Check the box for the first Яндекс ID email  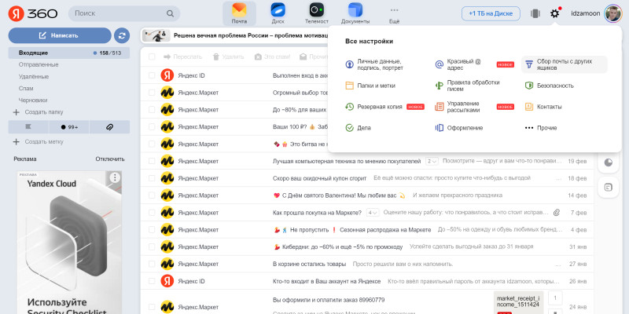coord(152,75)
